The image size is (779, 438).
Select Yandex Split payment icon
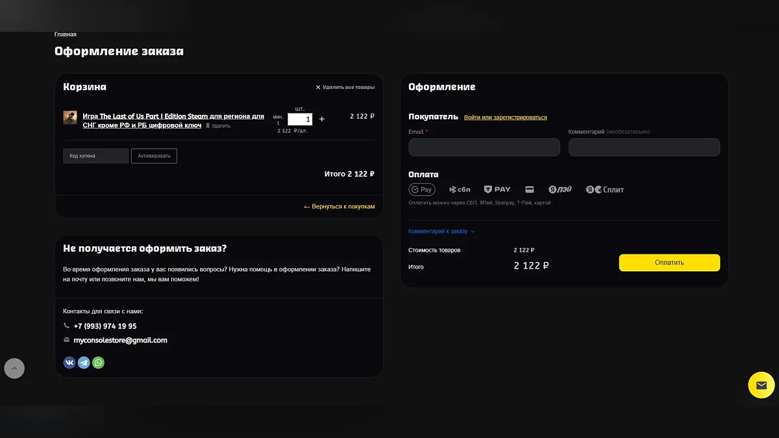pyautogui.click(x=605, y=189)
